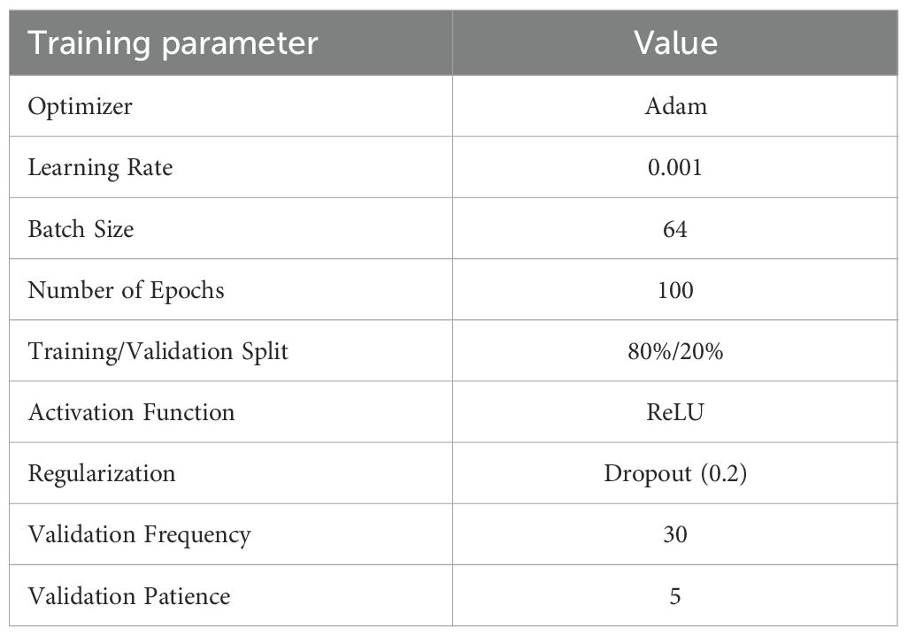Image resolution: width=908 pixels, height=636 pixels.
Task: Click the batch size value 64
Action: 675,229
